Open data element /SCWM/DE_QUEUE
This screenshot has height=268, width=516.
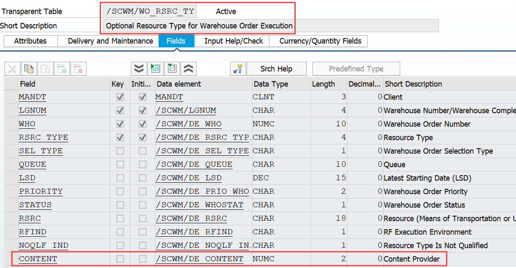(x=194, y=164)
